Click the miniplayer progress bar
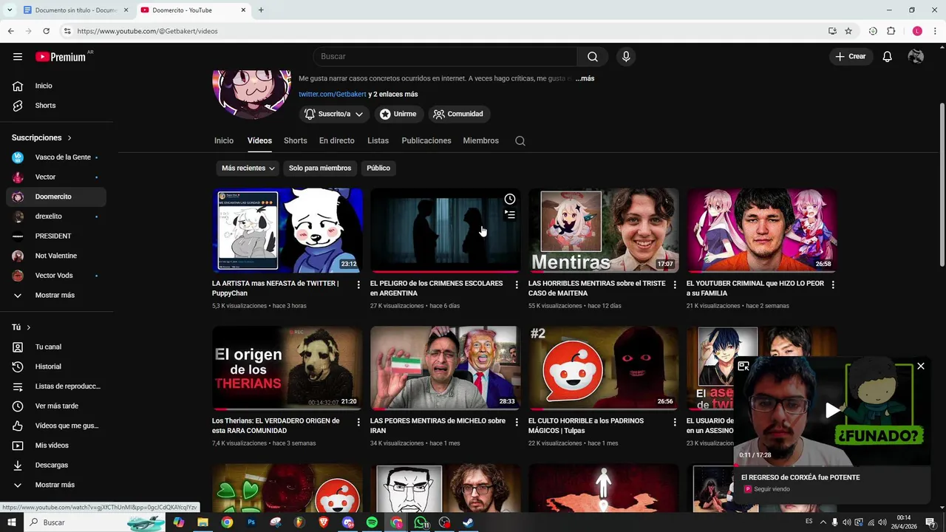Viewport: 946px width, 532px height. click(832, 465)
